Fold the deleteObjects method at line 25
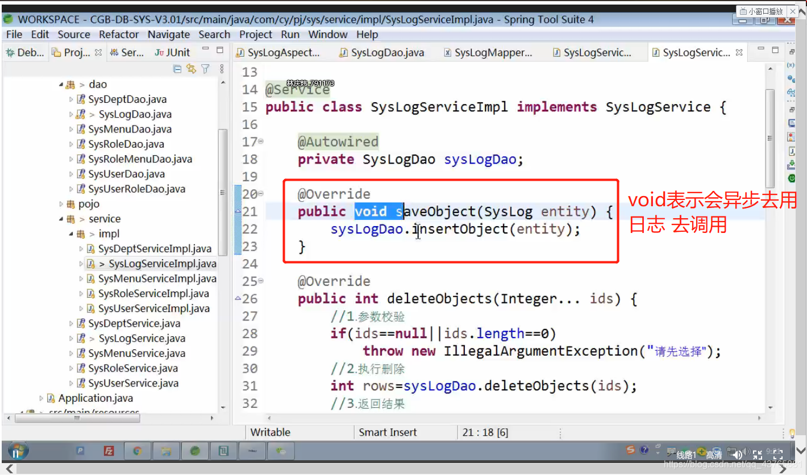807x475 pixels. point(261,281)
